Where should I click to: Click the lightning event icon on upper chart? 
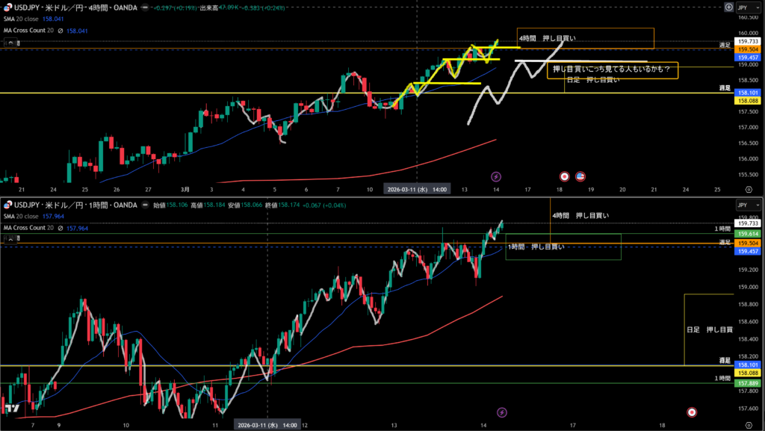(x=496, y=177)
